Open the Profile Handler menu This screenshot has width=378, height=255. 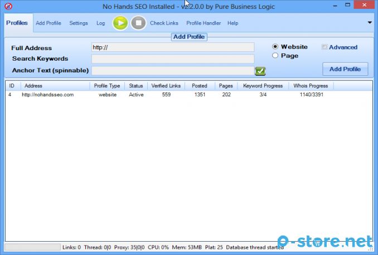pos(203,23)
